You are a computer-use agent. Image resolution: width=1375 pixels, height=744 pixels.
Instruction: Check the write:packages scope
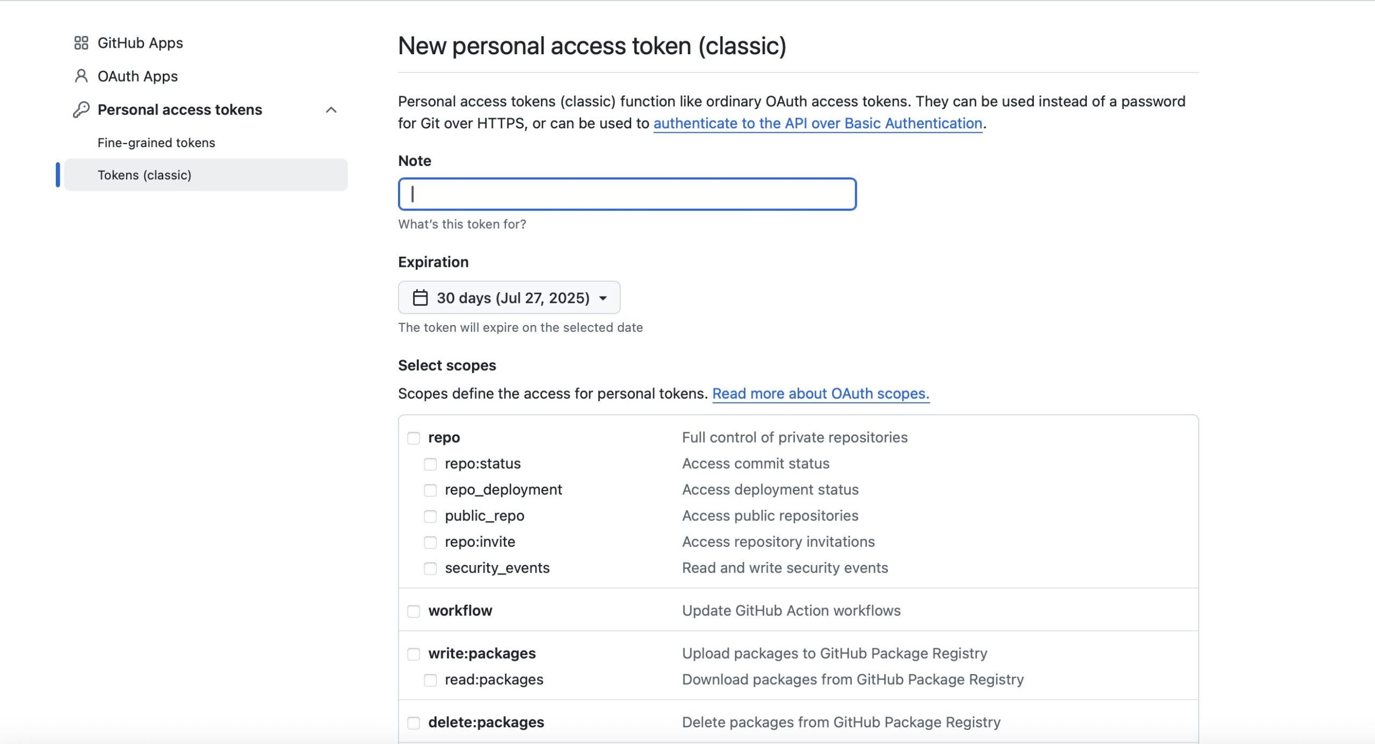414,654
